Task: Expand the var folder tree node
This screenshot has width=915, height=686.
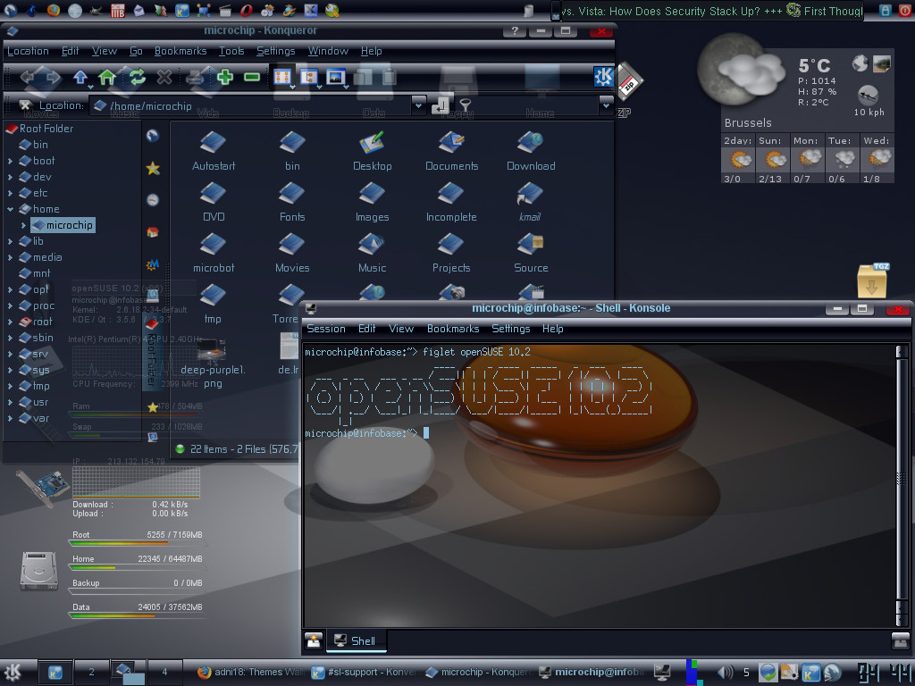Action: pyautogui.click(x=10, y=418)
